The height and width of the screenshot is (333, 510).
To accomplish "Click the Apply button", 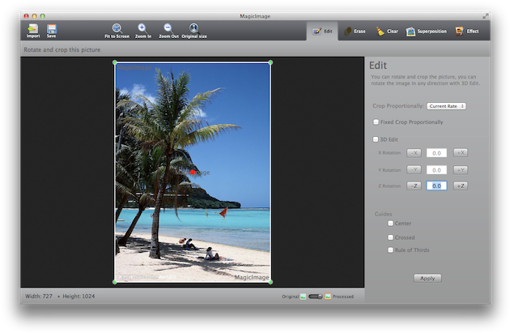I will click(427, 278).
